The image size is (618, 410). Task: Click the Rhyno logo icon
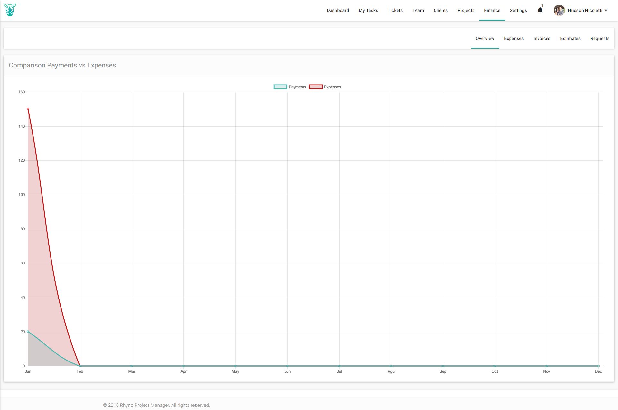[x=10, y=10]
